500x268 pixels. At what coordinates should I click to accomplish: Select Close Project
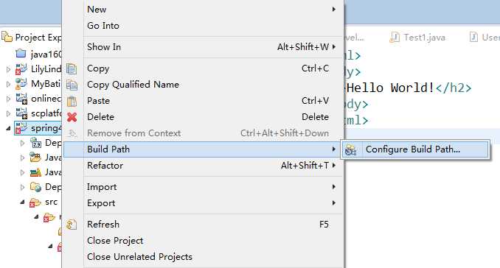coord(203,241)
